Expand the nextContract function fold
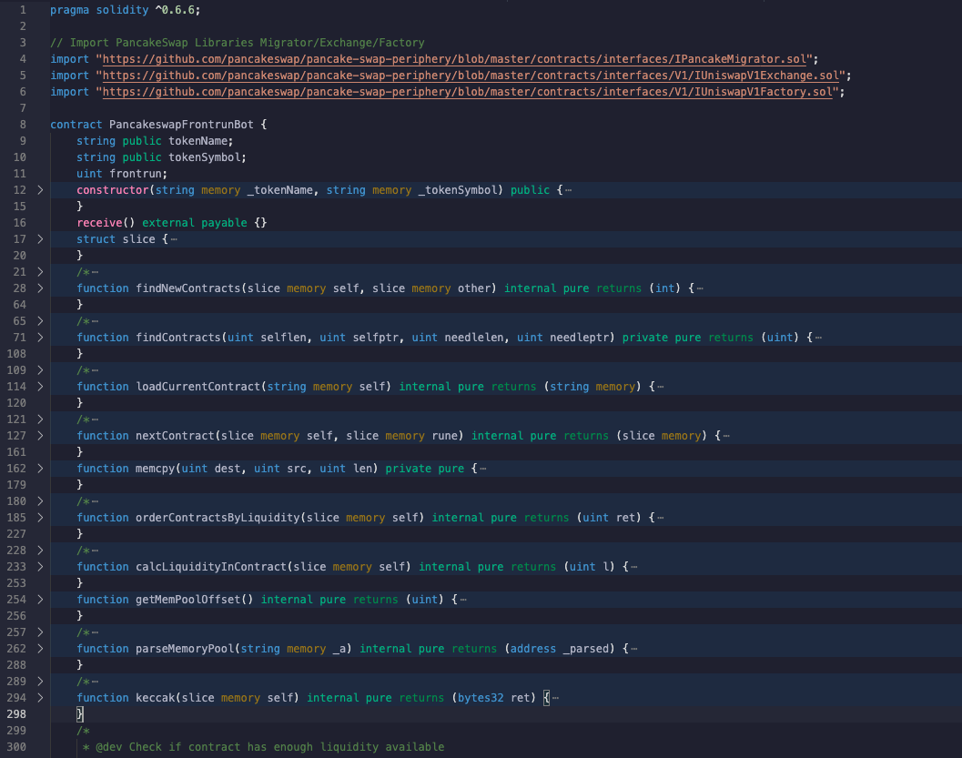Image resolution: width=962 pixels, height=758 pixels. click(40, 436)
